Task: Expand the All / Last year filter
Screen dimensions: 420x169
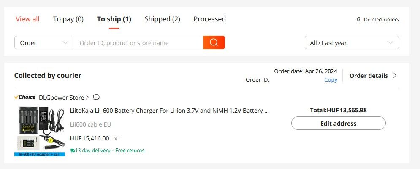Action: (352, 42)
